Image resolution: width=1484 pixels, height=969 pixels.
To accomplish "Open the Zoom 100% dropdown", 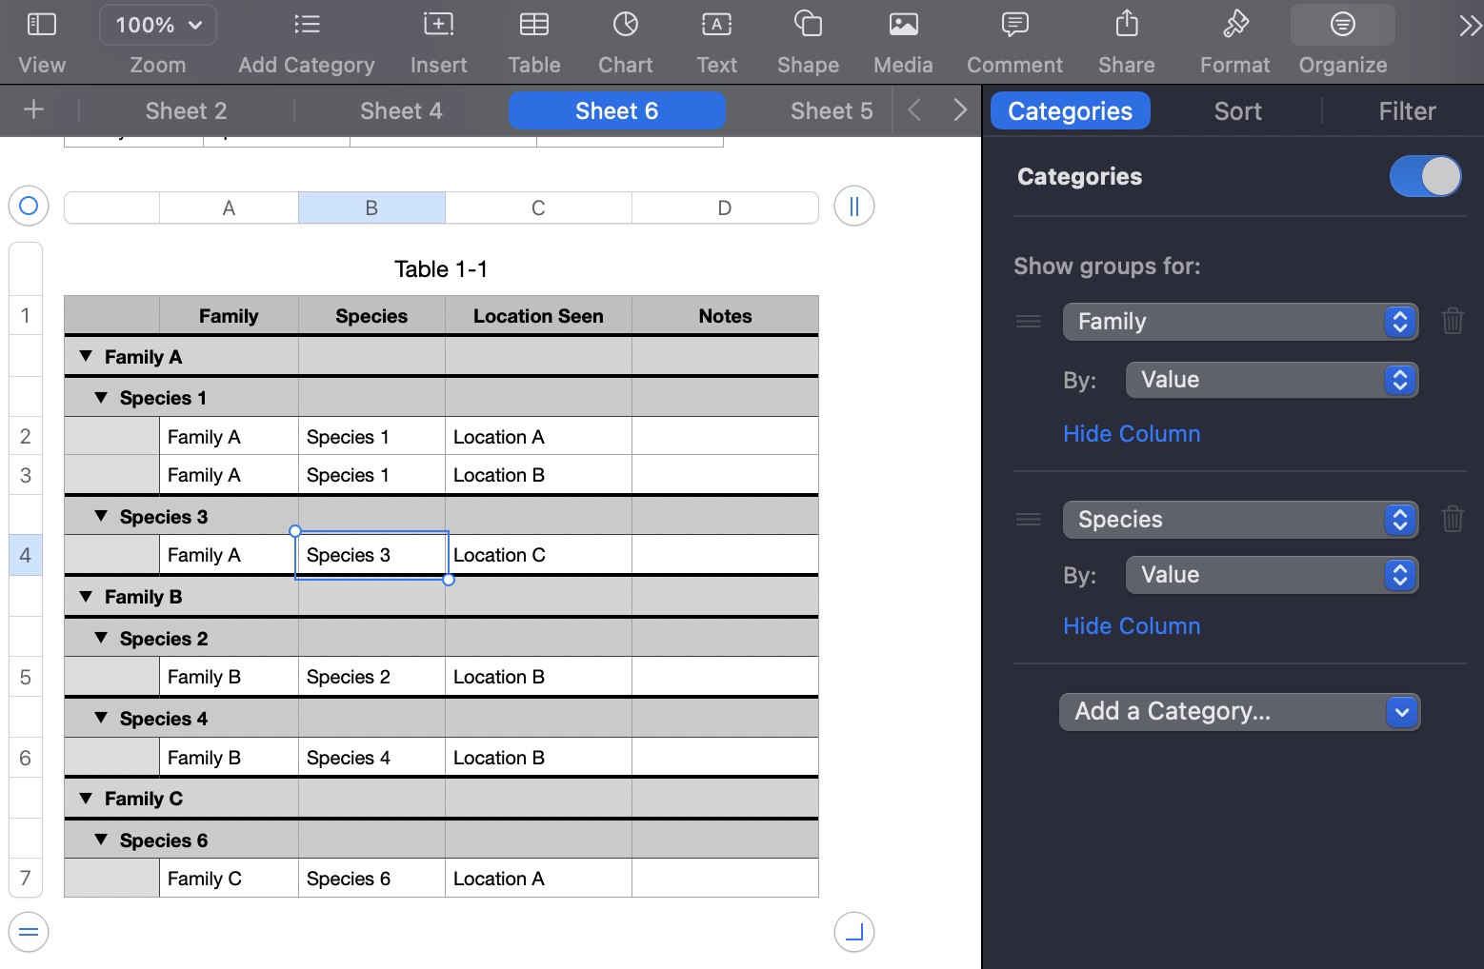I will tap(158, 25).
